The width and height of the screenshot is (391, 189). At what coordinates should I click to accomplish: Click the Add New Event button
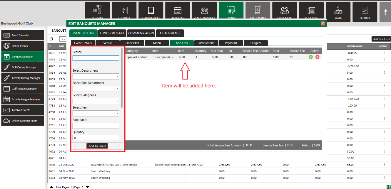tap(381, 39)
